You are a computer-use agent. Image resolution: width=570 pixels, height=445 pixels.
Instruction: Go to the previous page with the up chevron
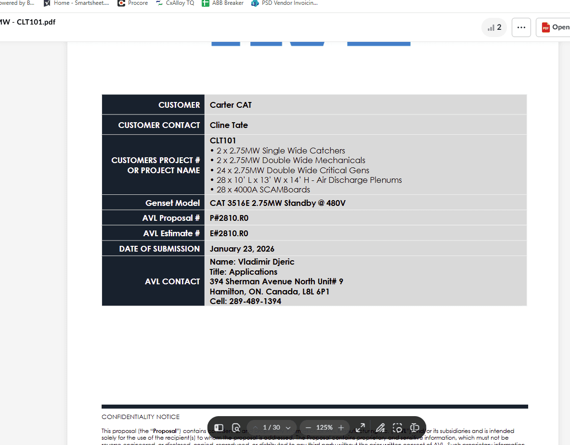point(255,428)
